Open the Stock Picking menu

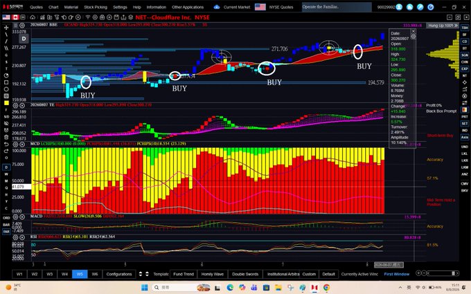pyautogui.click(x=95, y=7)
